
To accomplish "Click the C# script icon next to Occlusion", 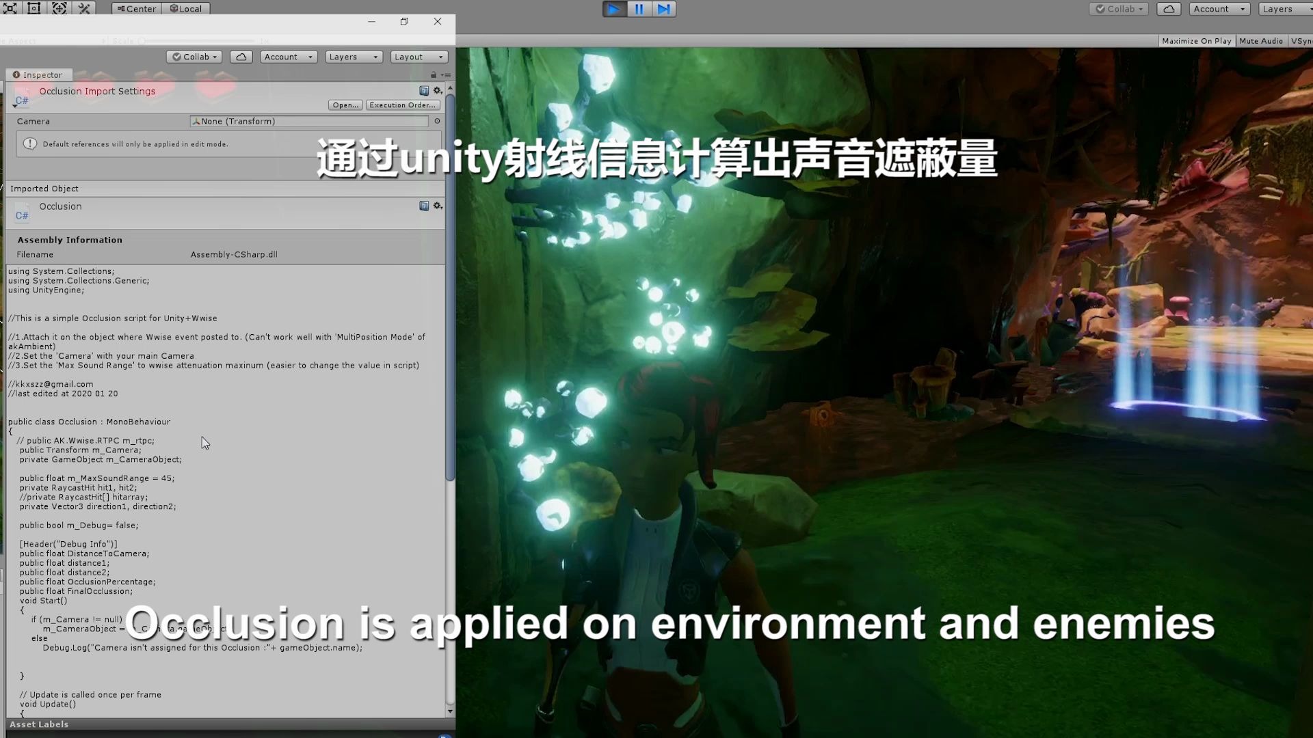I will [21, 213].
